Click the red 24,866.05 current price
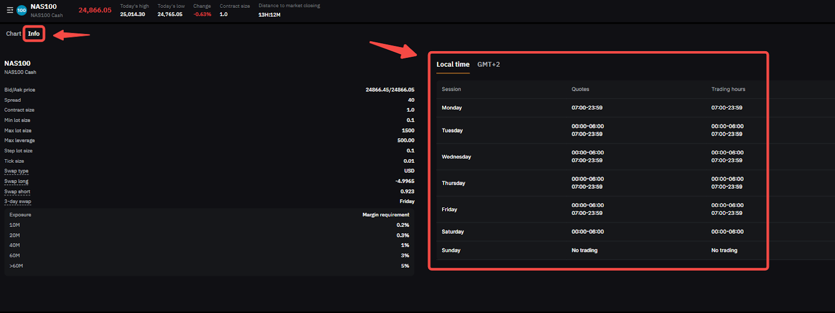 pos(95,10)
